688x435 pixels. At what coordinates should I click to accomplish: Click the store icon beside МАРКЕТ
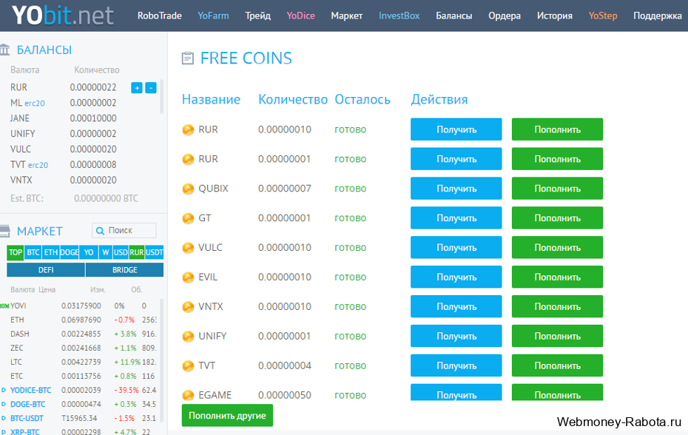coord(5,231)
